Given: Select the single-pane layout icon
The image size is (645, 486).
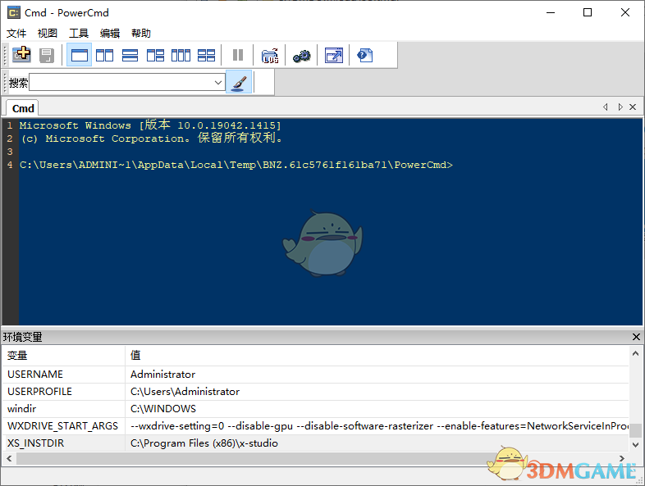Looking at the screenshot, I should coord(79,55).
